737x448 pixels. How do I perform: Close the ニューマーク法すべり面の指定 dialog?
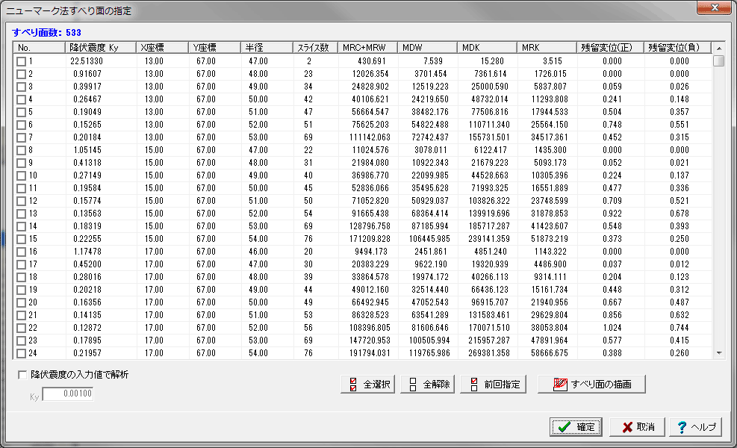(714, 7)
